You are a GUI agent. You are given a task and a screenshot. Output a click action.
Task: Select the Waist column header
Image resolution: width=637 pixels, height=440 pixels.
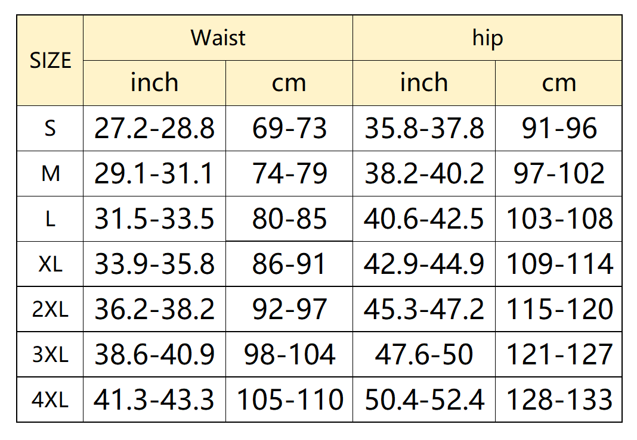point(218,38)
